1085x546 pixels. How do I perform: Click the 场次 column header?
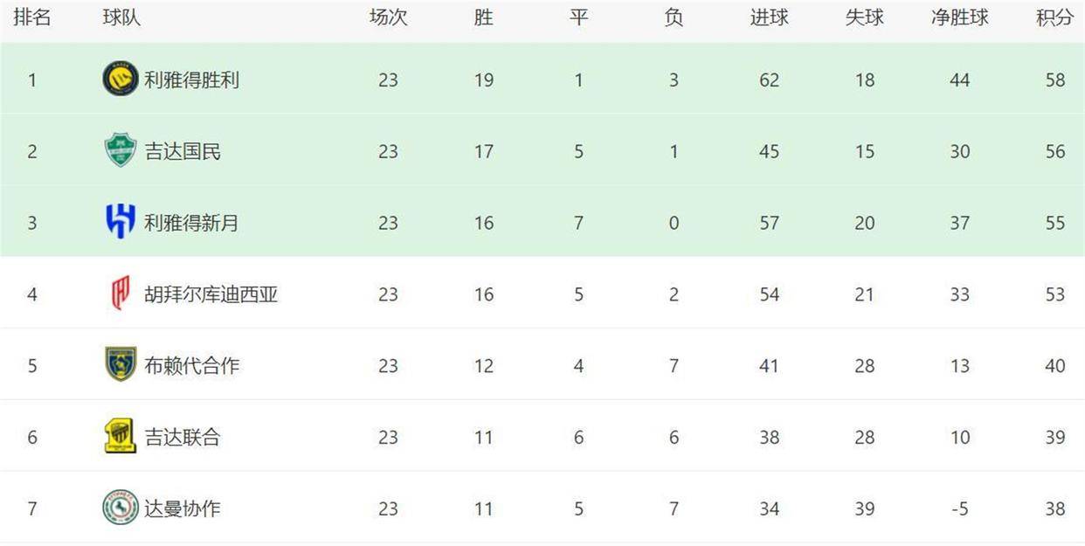pyautogui.click(x=388, y=17)
